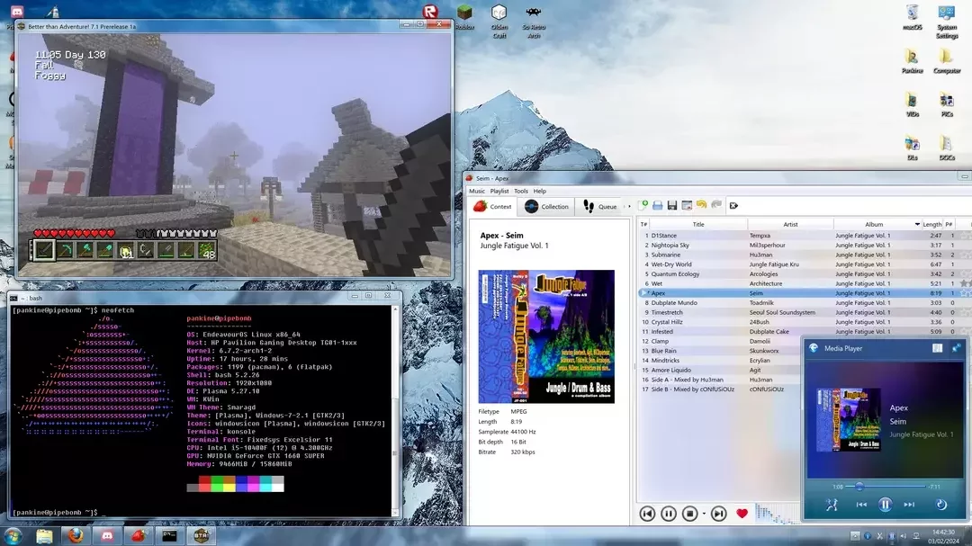This screenshot has height=546, width=972.
Task: Click the System Settings desktop icon
Action: [x=947, y=22]
